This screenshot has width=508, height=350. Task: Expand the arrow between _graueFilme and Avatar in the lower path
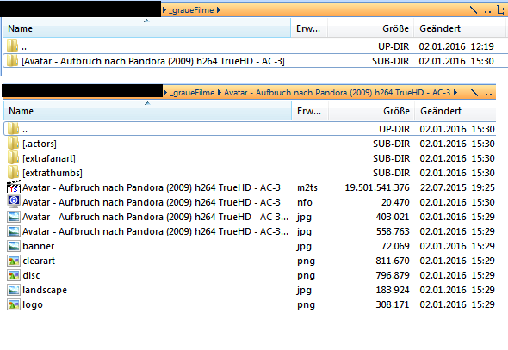220,93
